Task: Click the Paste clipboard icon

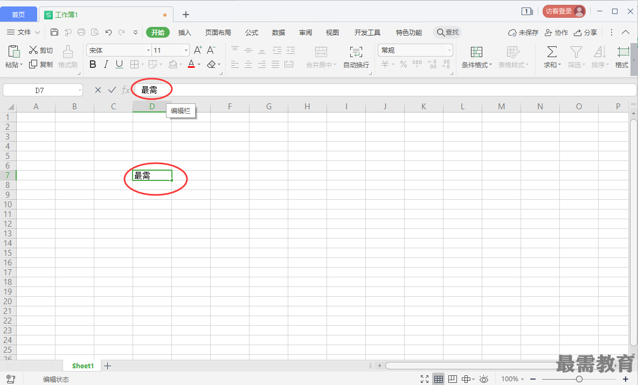Action: tap(14, 52)
